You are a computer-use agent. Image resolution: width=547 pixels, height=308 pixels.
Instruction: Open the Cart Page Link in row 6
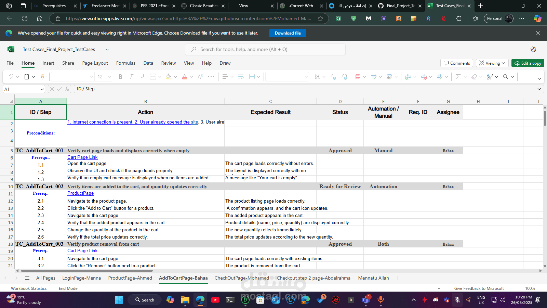[82, 157]
